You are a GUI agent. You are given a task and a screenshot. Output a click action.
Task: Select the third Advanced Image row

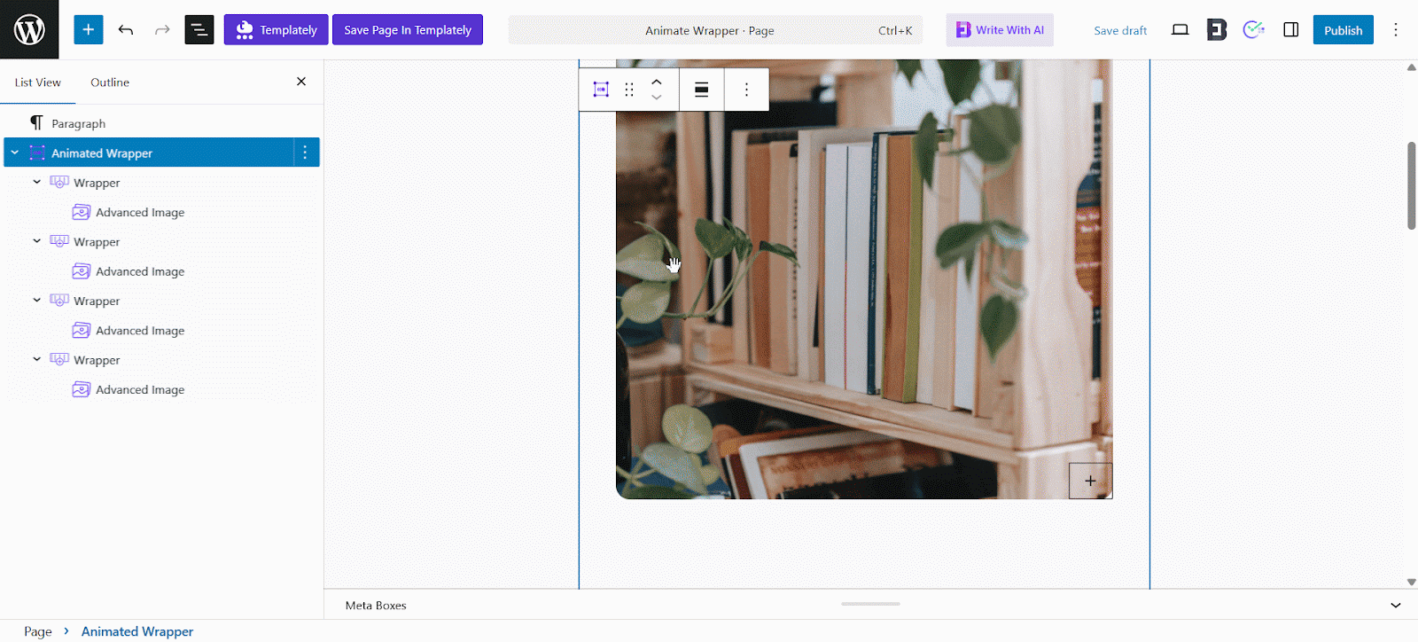(x=162, y=330)
